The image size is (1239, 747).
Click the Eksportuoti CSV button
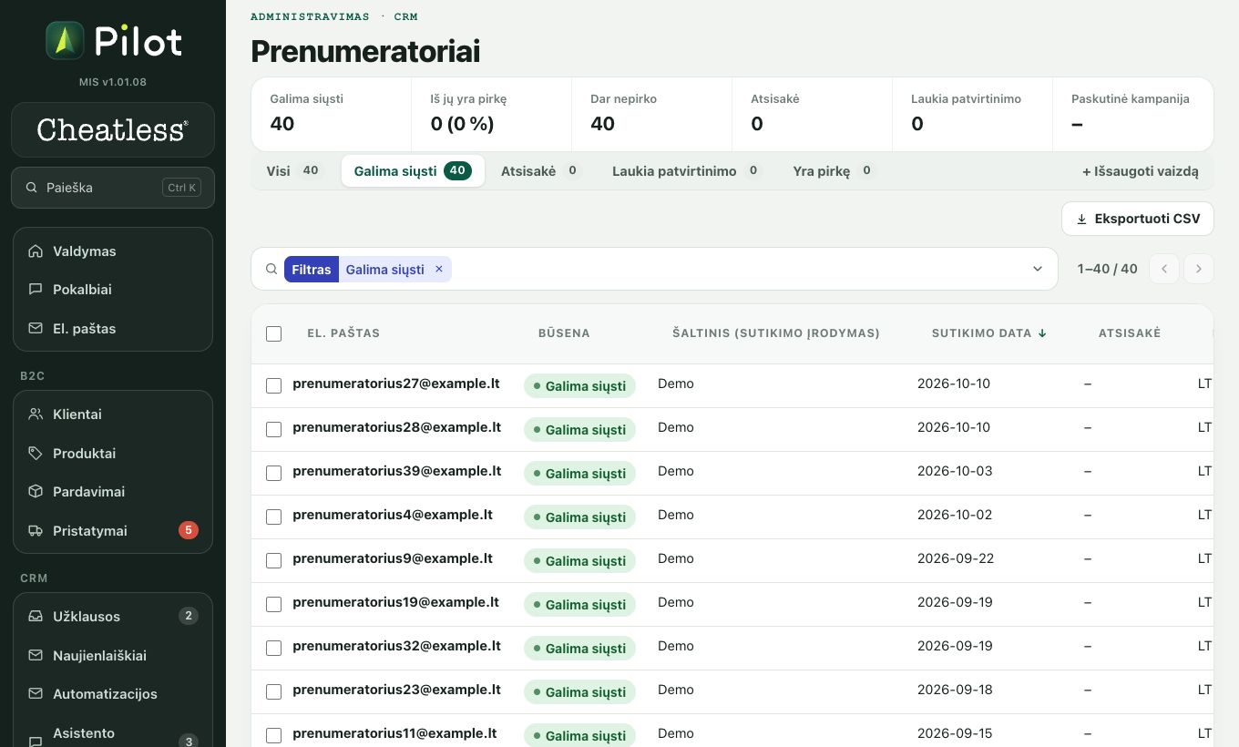(1138, 219)
